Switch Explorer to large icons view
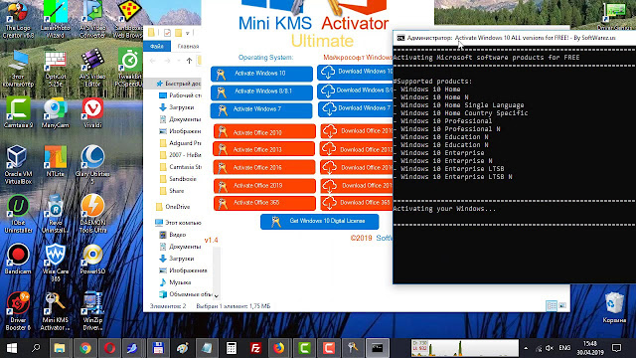The height and width of the screenshot is (358, 636). 562,305
